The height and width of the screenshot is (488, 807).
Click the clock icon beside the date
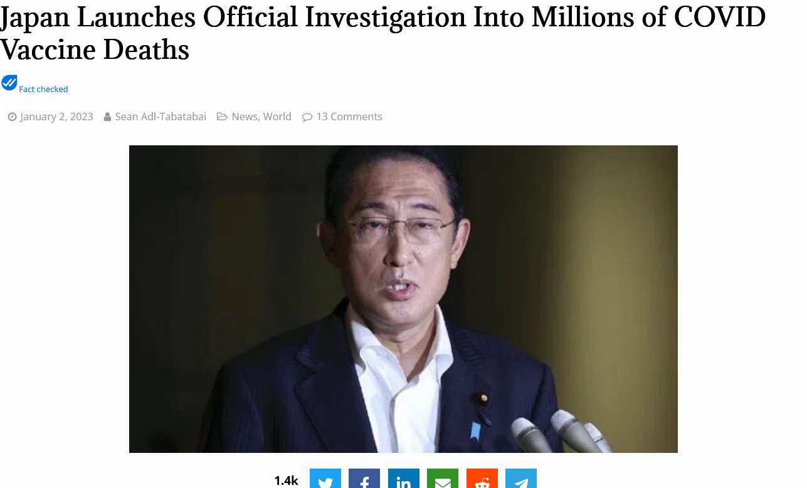coord(12,117)
